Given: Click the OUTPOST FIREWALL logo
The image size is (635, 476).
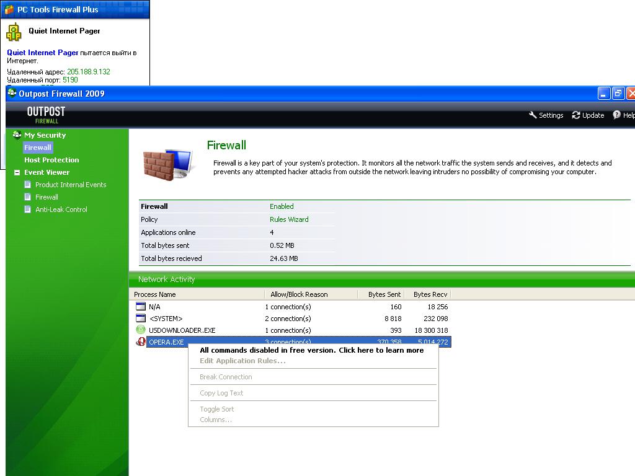Looking at the screenshot, I should coord(46,115).
